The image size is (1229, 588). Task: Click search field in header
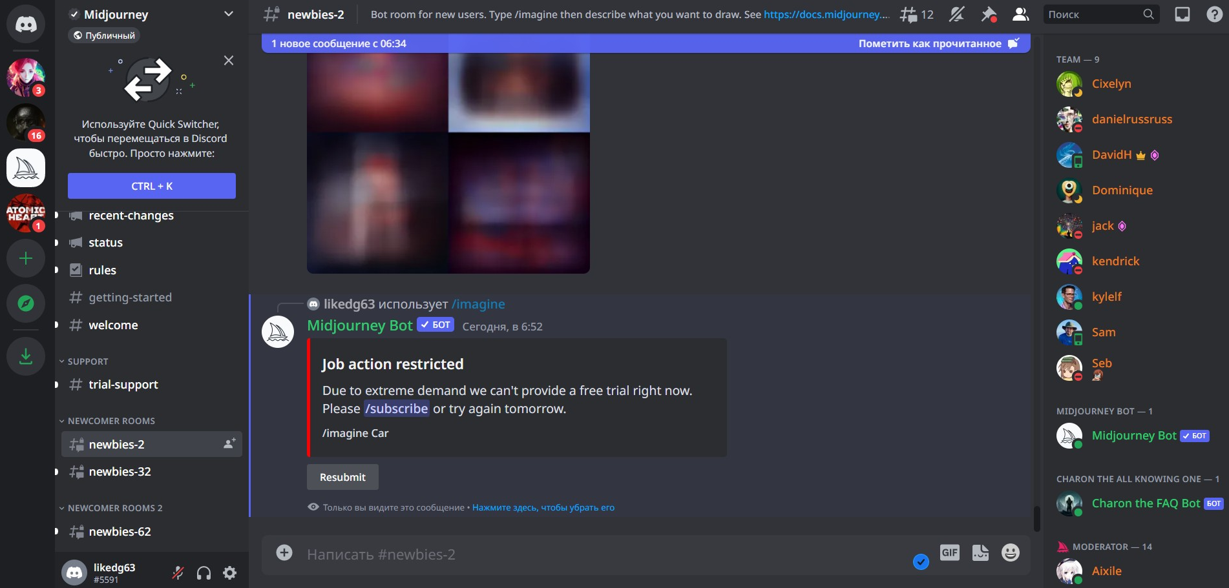[x=1101, y=14]
